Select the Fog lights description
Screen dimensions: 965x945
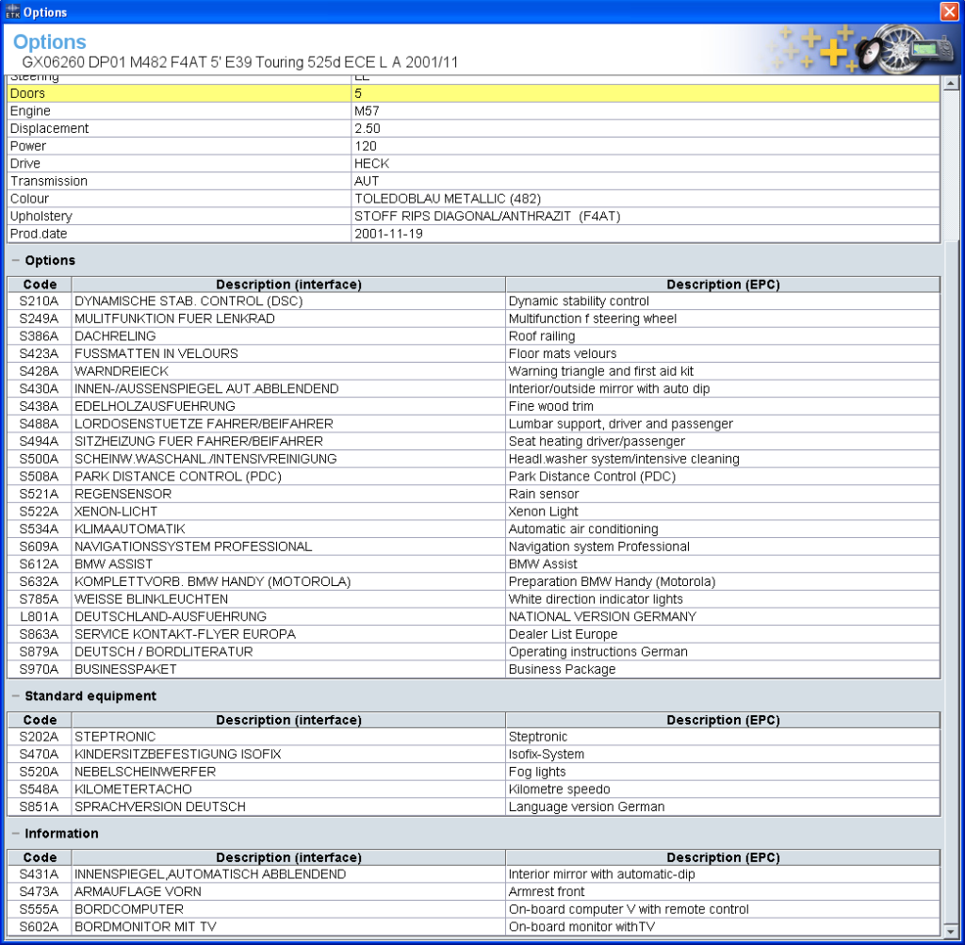537,772
